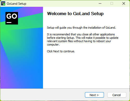Click the paragraph recommending you close other applications
This screenshot has height=101, width=130.
click(83, 40)
